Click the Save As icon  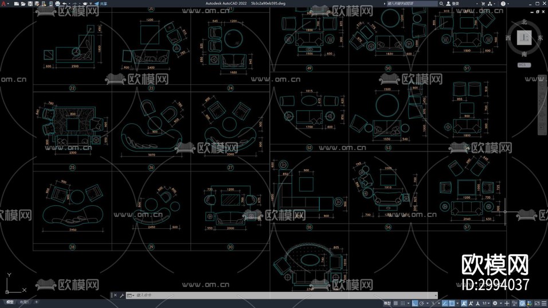[x=37, y=3]
